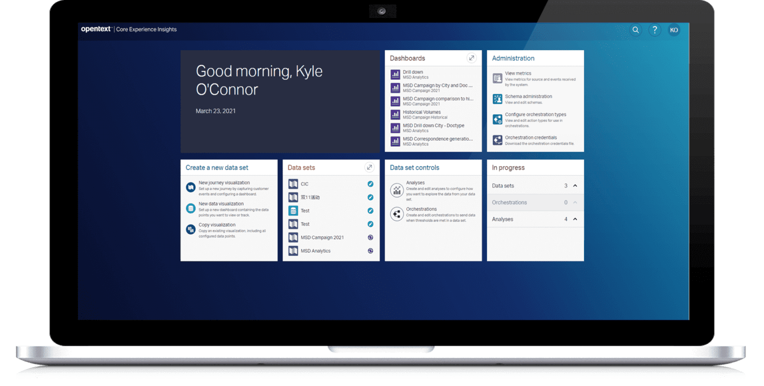Click the sync status icon on MSD Campaign 2021
Screen dimensions: 764x386
point(370,237)
